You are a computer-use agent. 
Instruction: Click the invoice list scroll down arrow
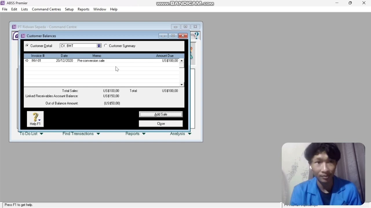182,85
